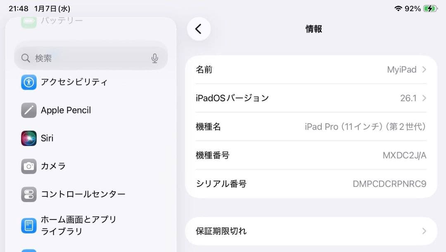The image size is (446, 252).
Task: Go back using the left arrow button
Action: click(x=199, y=29)
